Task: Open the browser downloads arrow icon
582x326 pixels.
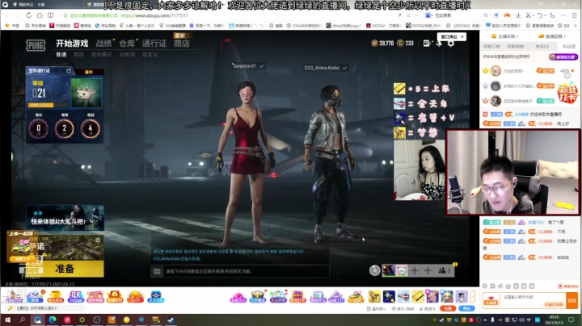Action: [518, 15]
